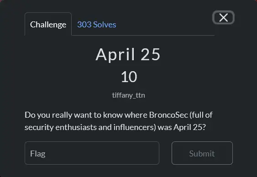Click the word BroncoSec in the description
This screenshot has width=257, height=177.
coord(168,115)
